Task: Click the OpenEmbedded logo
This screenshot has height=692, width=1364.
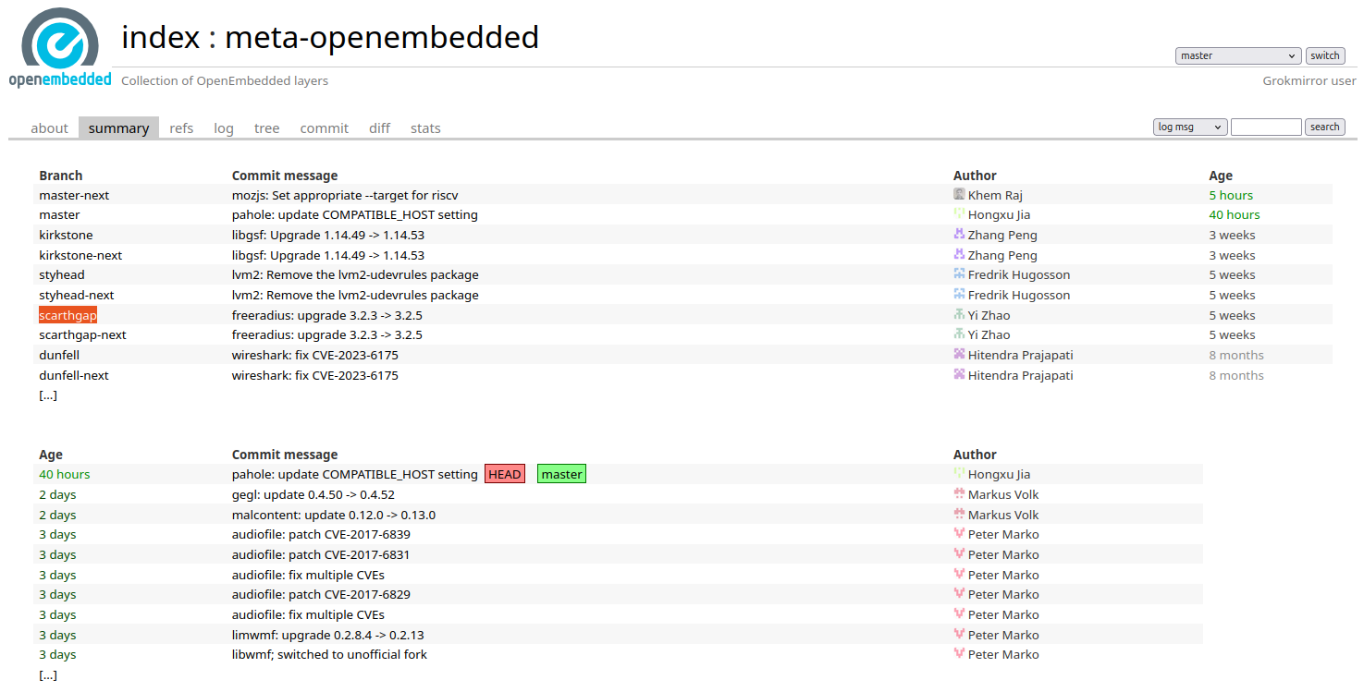Action: 59,42
